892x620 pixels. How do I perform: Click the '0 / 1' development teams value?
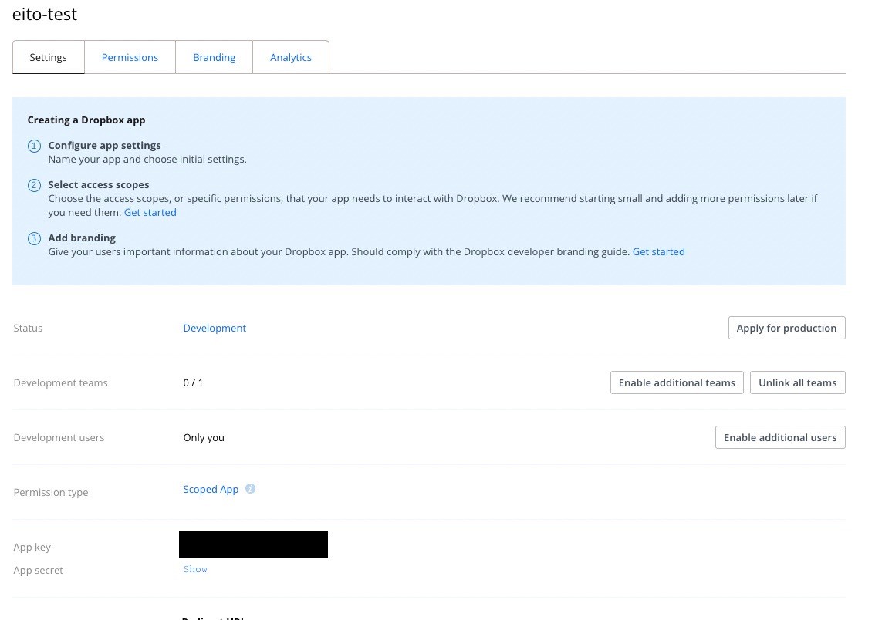pyautogui.click(x=193, y=383)
